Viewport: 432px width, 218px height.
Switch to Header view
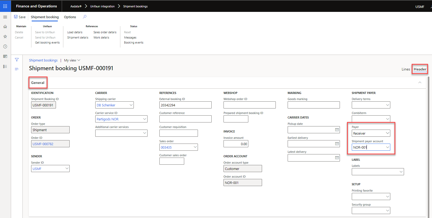(420, 69)
